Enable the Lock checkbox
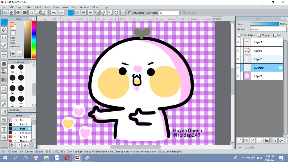 point(274,35)
